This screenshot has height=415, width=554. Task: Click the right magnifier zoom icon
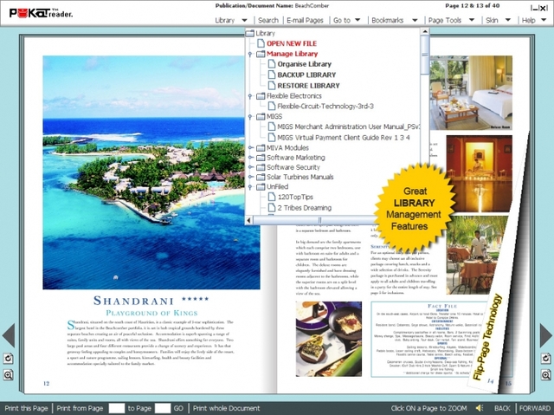coord(546,374)
